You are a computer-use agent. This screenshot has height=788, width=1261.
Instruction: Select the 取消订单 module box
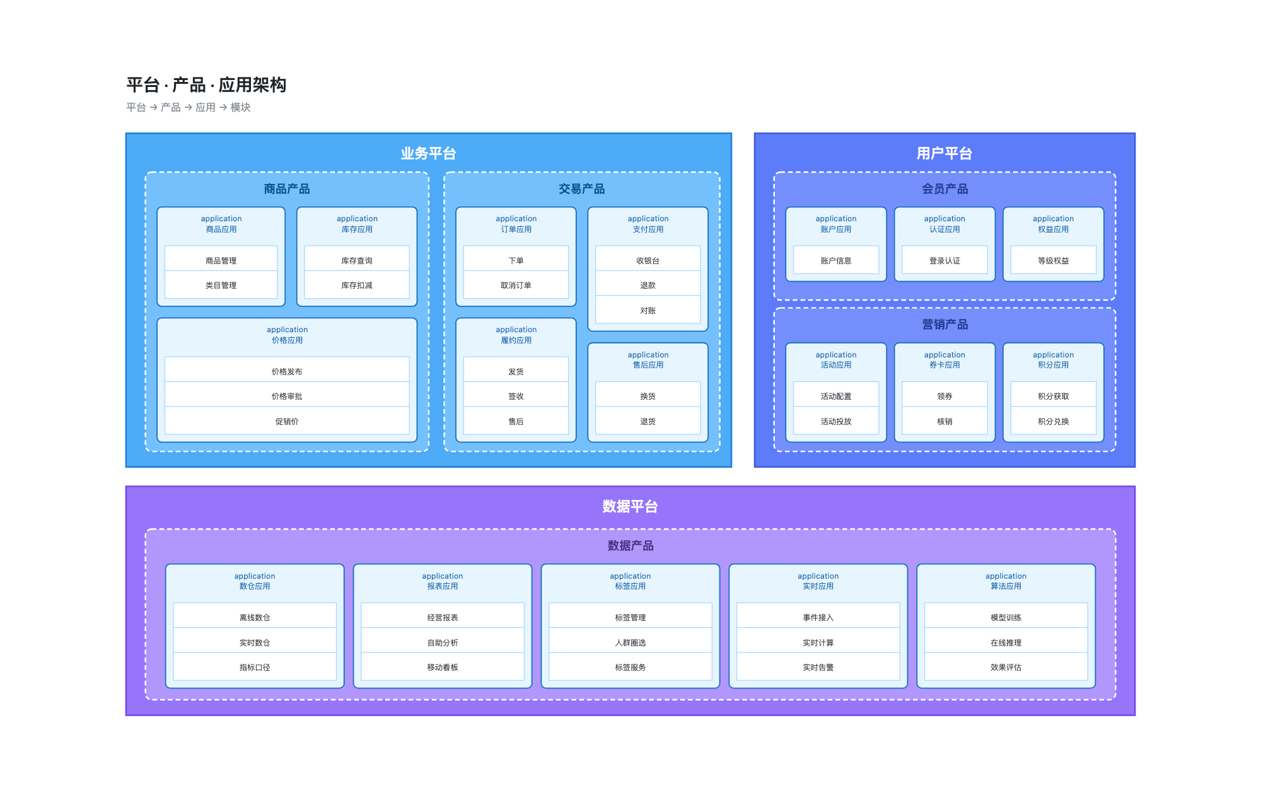[516, 285]
